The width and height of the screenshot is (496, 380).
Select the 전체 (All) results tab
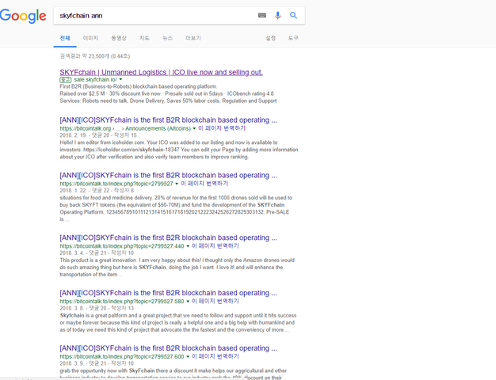(x=65, y=38)
